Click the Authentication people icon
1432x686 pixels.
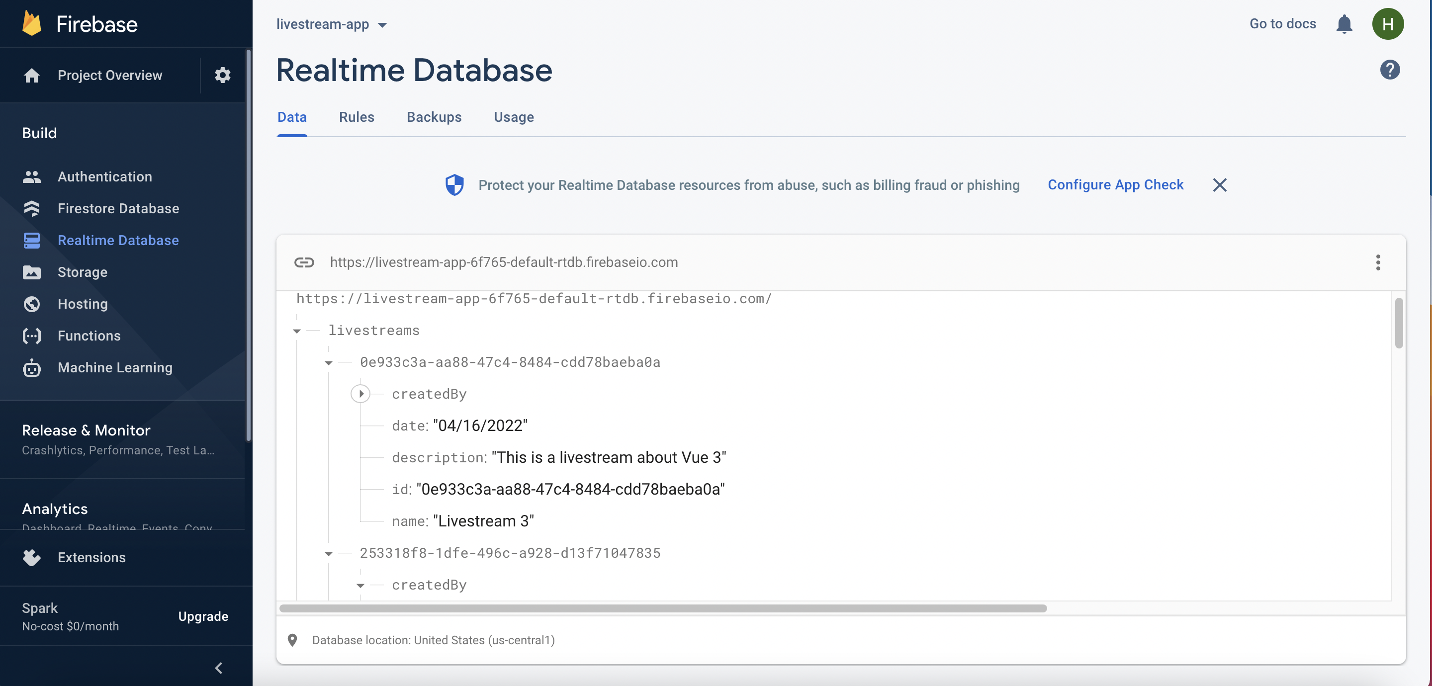pyautogui.click(x=32, y=177)
